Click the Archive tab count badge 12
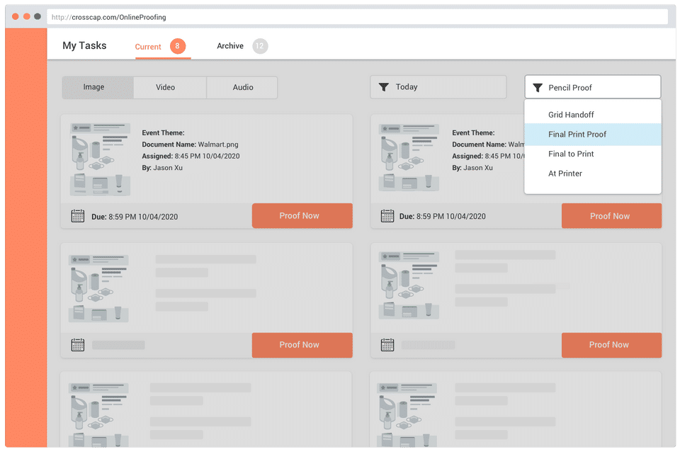Viewport: 680px width, 452px height. tap(260, 46)
